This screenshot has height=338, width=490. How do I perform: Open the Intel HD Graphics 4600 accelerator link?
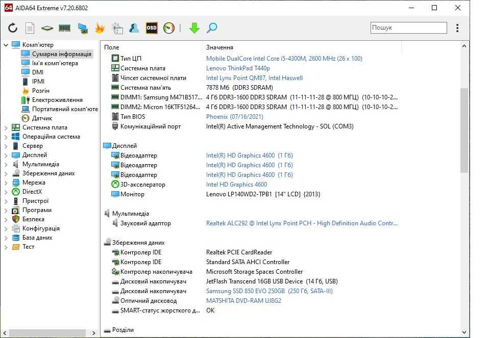click(x=236, y=185)
